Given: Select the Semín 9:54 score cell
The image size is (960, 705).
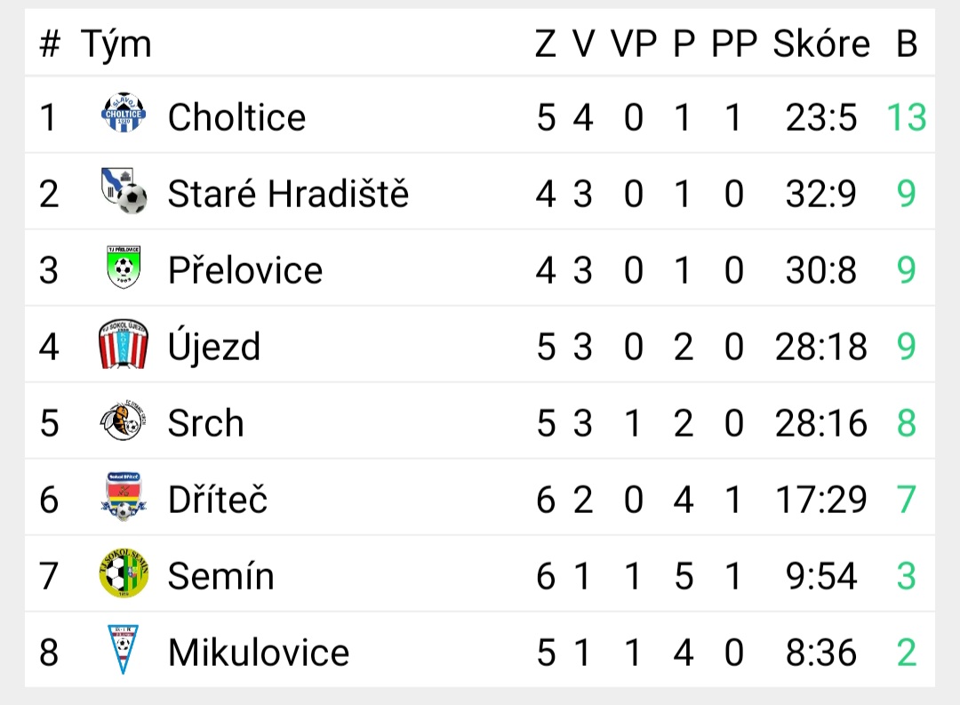Looking at the screenshot, I should click(x=821, y=576).
